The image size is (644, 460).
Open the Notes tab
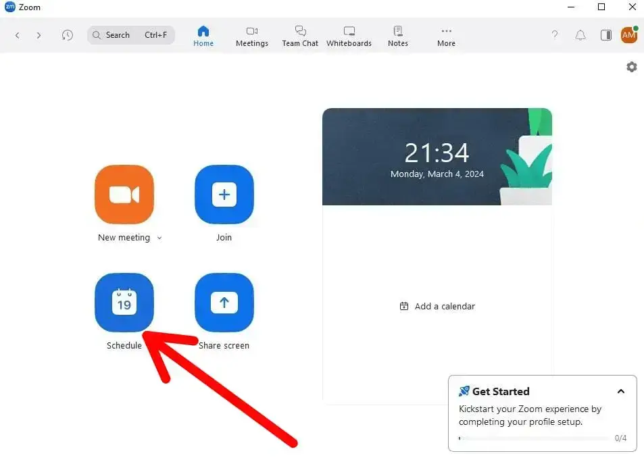397,37
